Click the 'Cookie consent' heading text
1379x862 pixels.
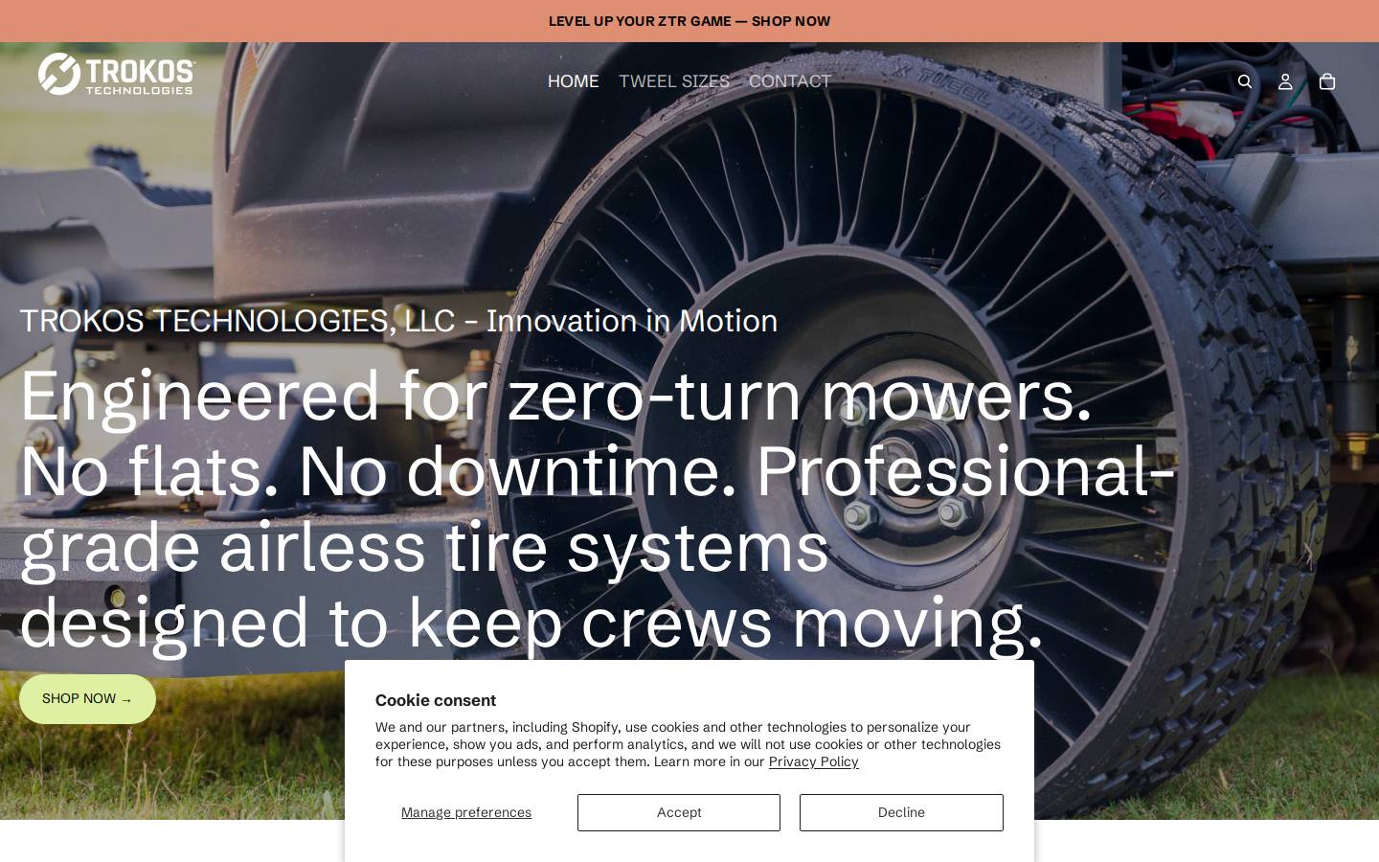(x=436, y=700)
